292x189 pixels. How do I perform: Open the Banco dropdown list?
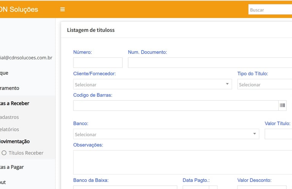click(x=166, y=134)
